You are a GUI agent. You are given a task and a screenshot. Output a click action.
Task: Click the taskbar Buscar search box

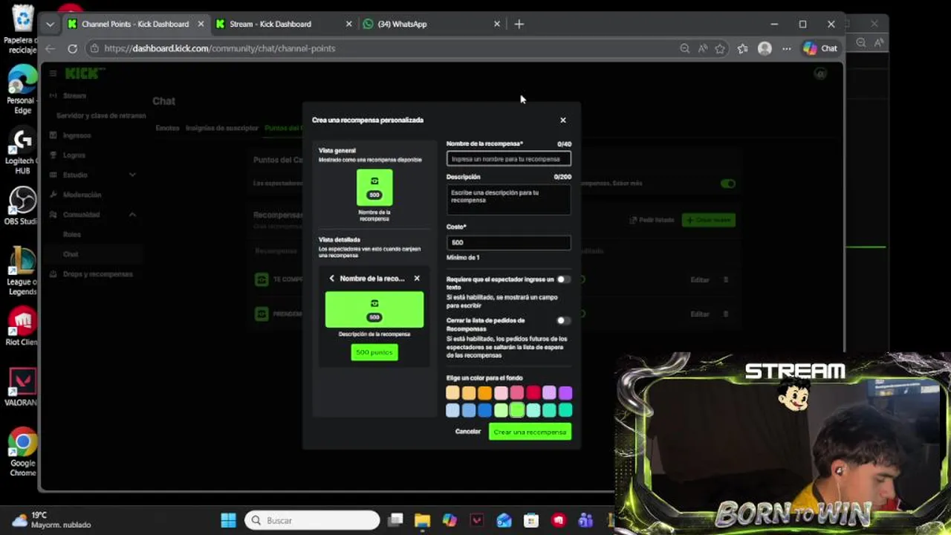(312, 520)
